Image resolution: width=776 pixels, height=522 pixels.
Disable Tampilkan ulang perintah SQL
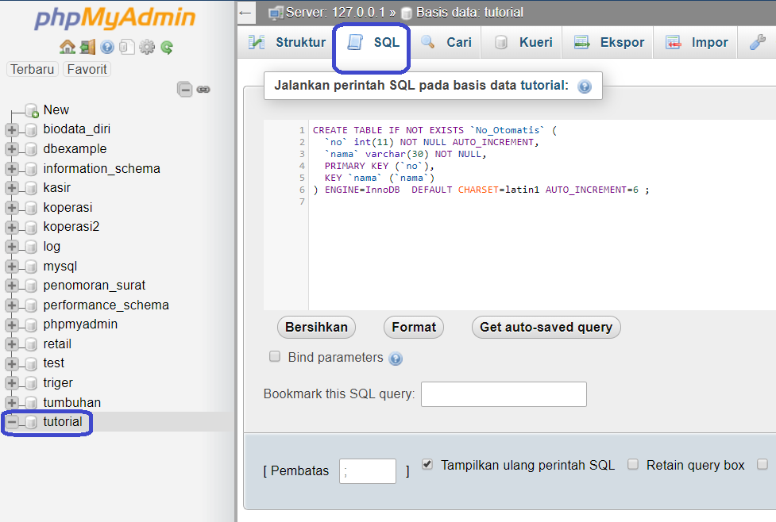pyautogui.click(x=427, y=465)
